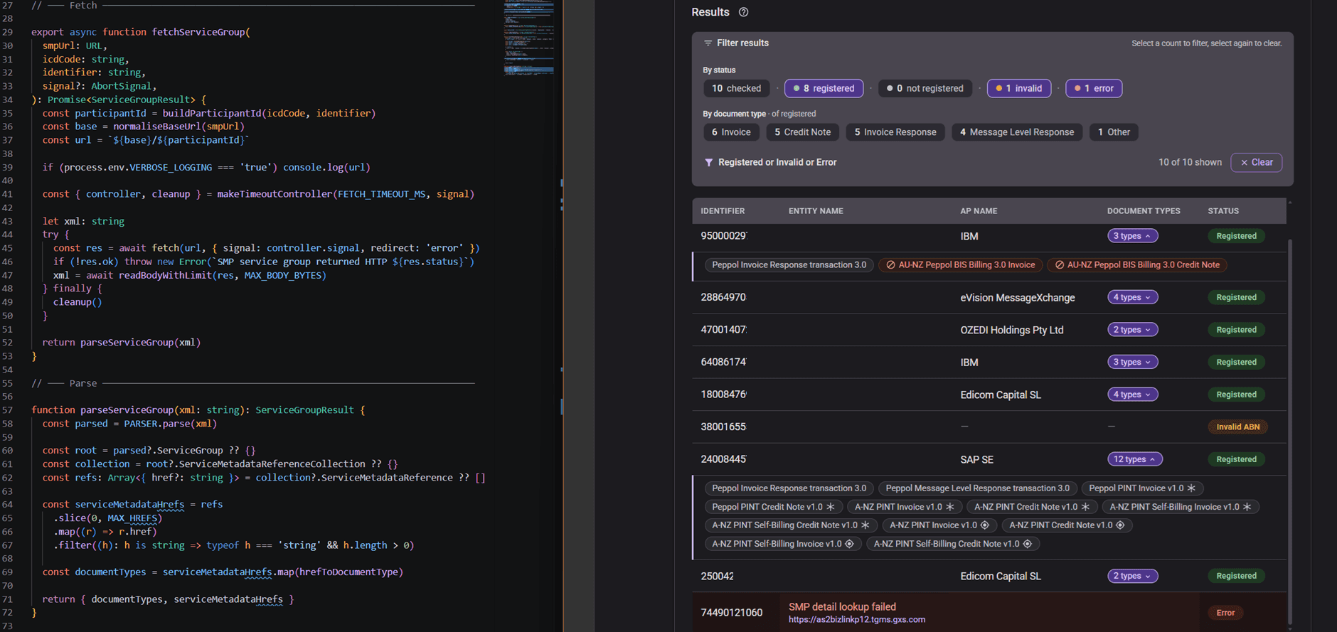Click Peppol Message Level Response transaction 3.0 chip
1337x632 pixels.
[977, 488]
